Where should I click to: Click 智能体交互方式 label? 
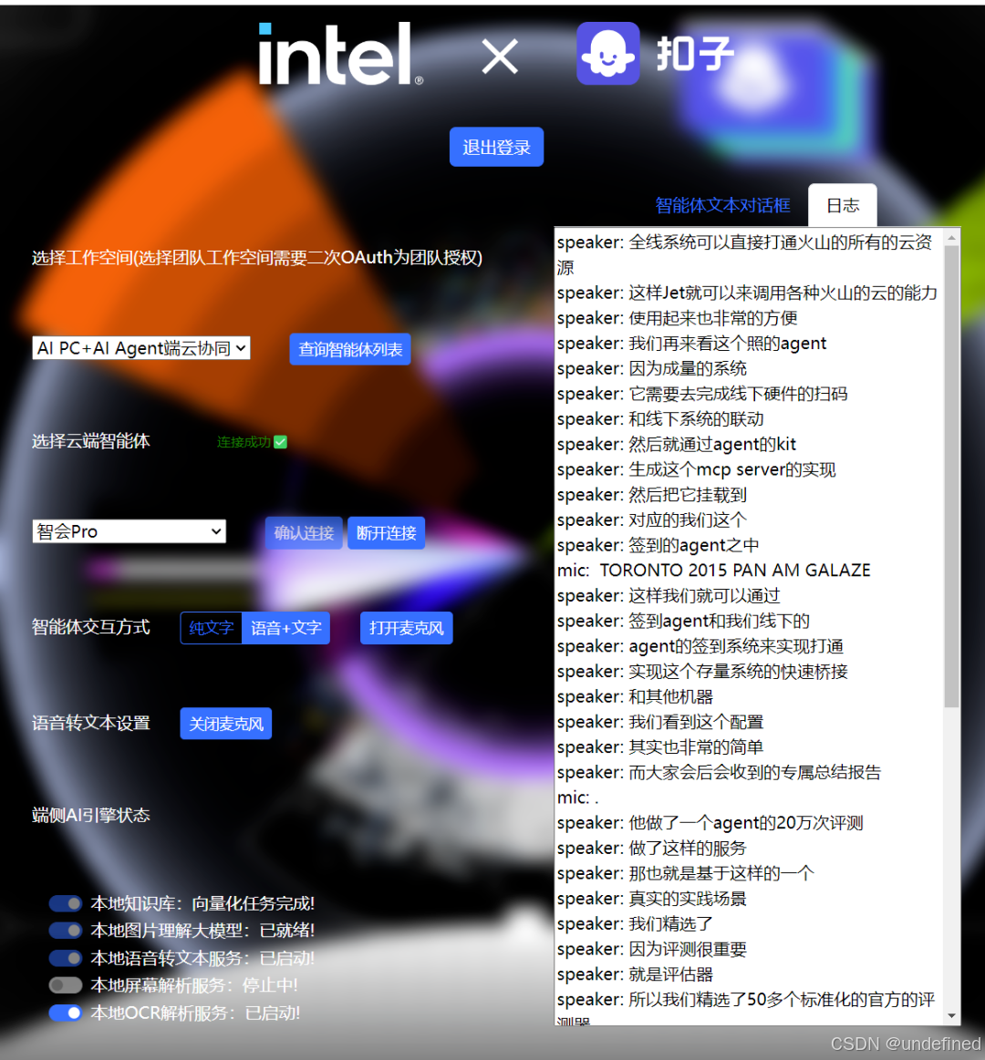click(x=90, y=627)
